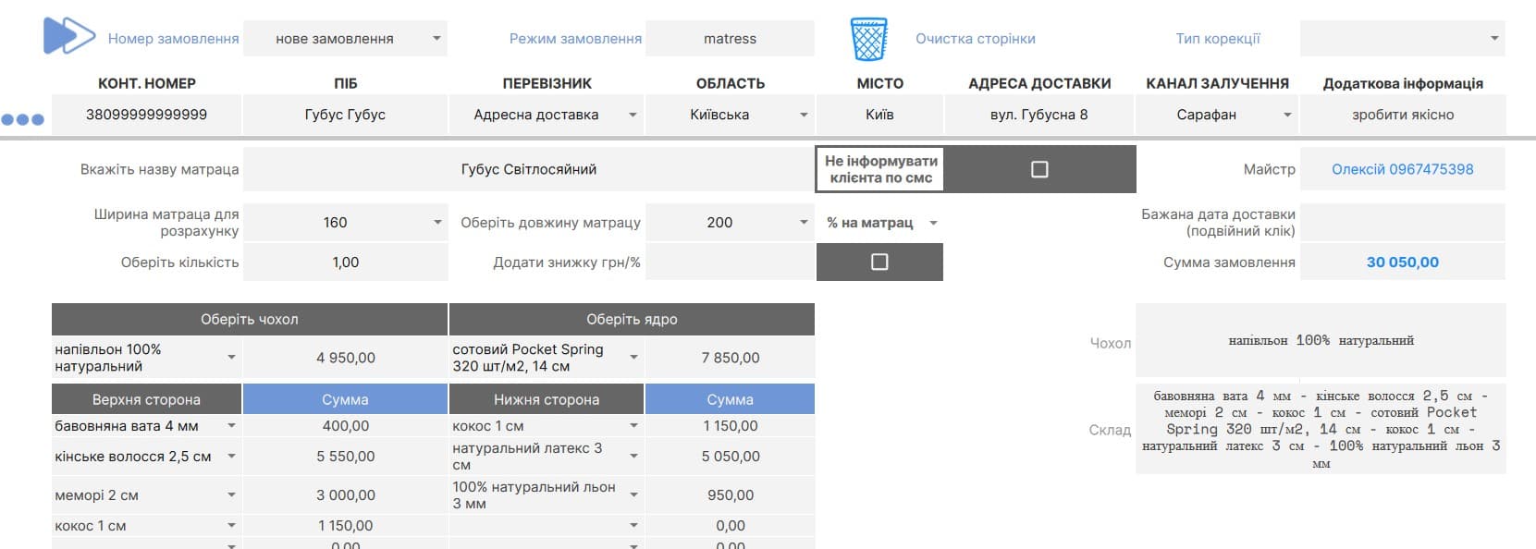Click the sum value 3 000,00

(x=345, y=495)
